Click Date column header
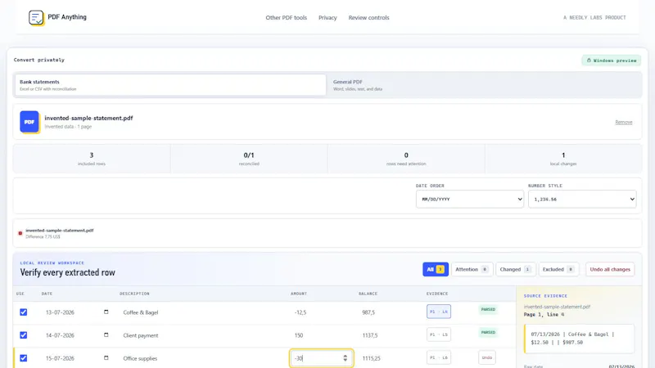This screenshot has height=368, width=655. [47, 294]
